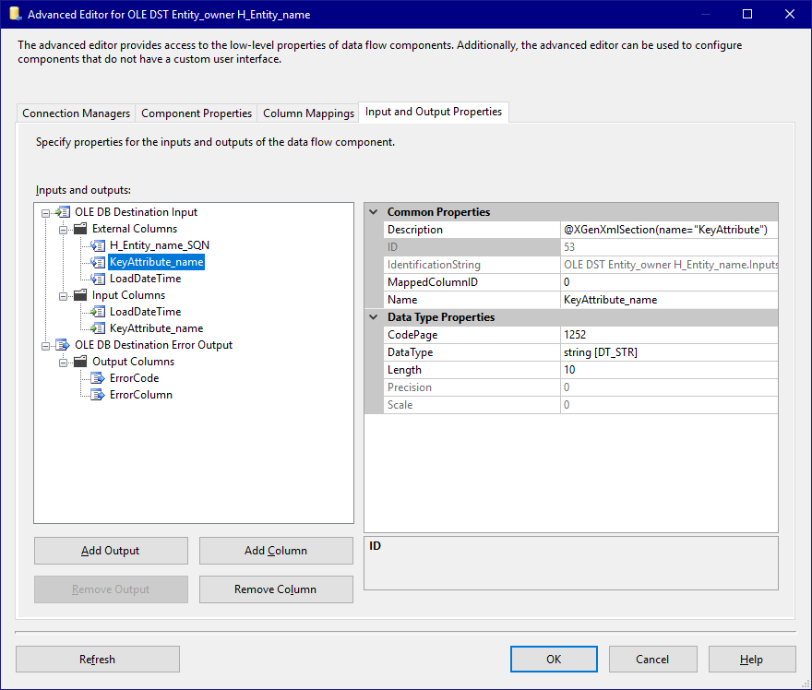The width and height of the screenshot is (812, 690).
Task: Click the Add Output button
Action: click(x=111, y=551)
